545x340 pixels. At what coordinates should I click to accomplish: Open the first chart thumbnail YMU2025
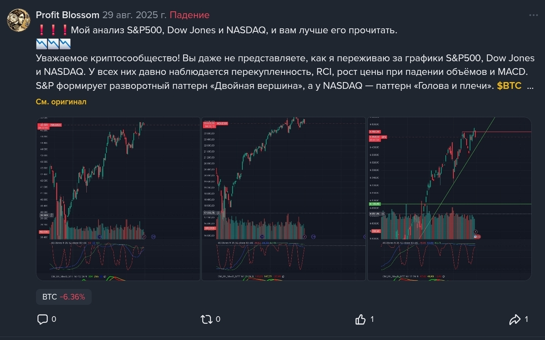118,199
